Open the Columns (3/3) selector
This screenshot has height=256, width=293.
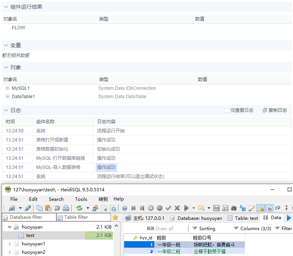coord(253,228)
